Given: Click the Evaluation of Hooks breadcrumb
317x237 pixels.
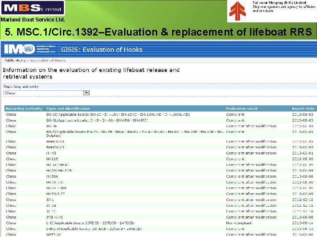Looking at the screenshot, I should tap(48, 60).
